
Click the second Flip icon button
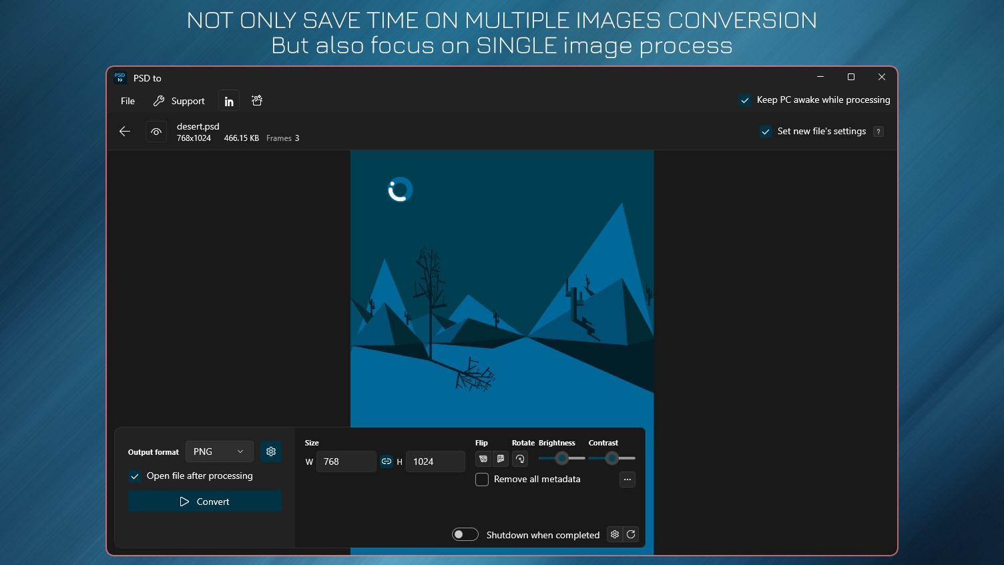point(501,459)
